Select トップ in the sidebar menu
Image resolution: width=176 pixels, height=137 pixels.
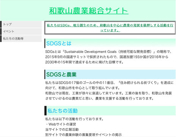(x=21, y=24)
